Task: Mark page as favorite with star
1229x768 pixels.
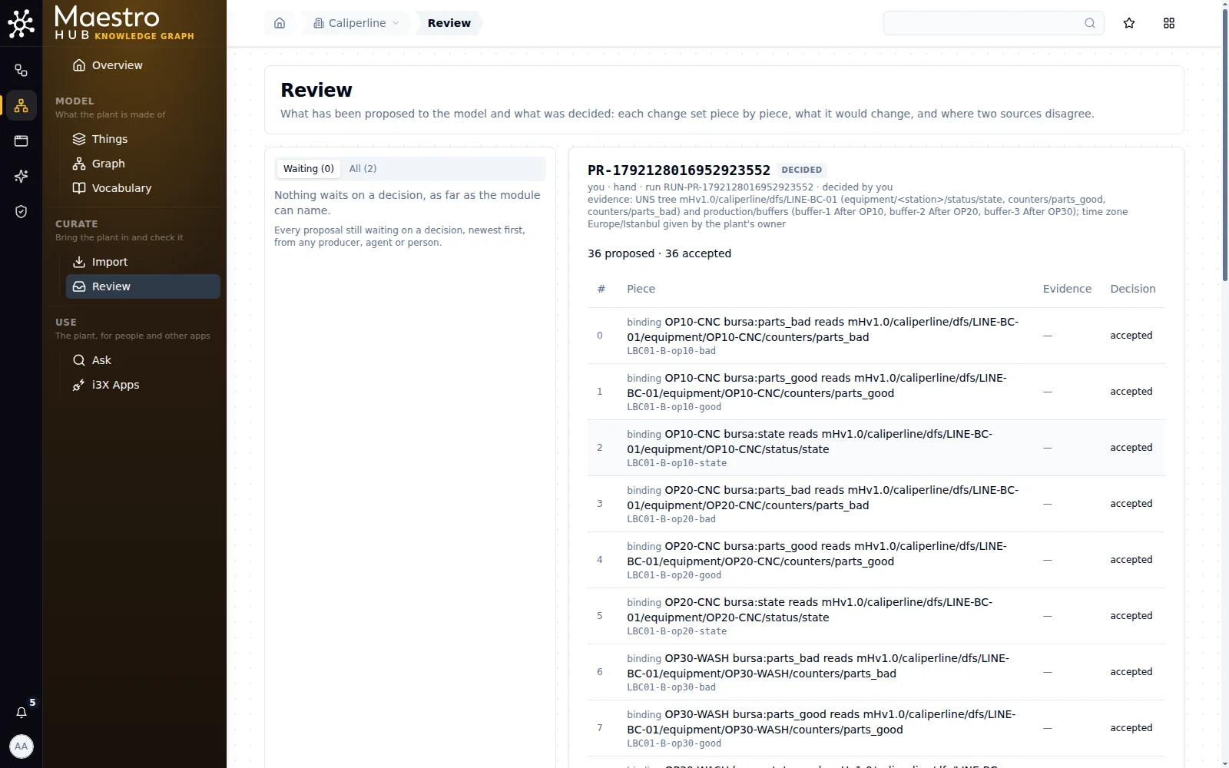Action: coord(1129,23)
